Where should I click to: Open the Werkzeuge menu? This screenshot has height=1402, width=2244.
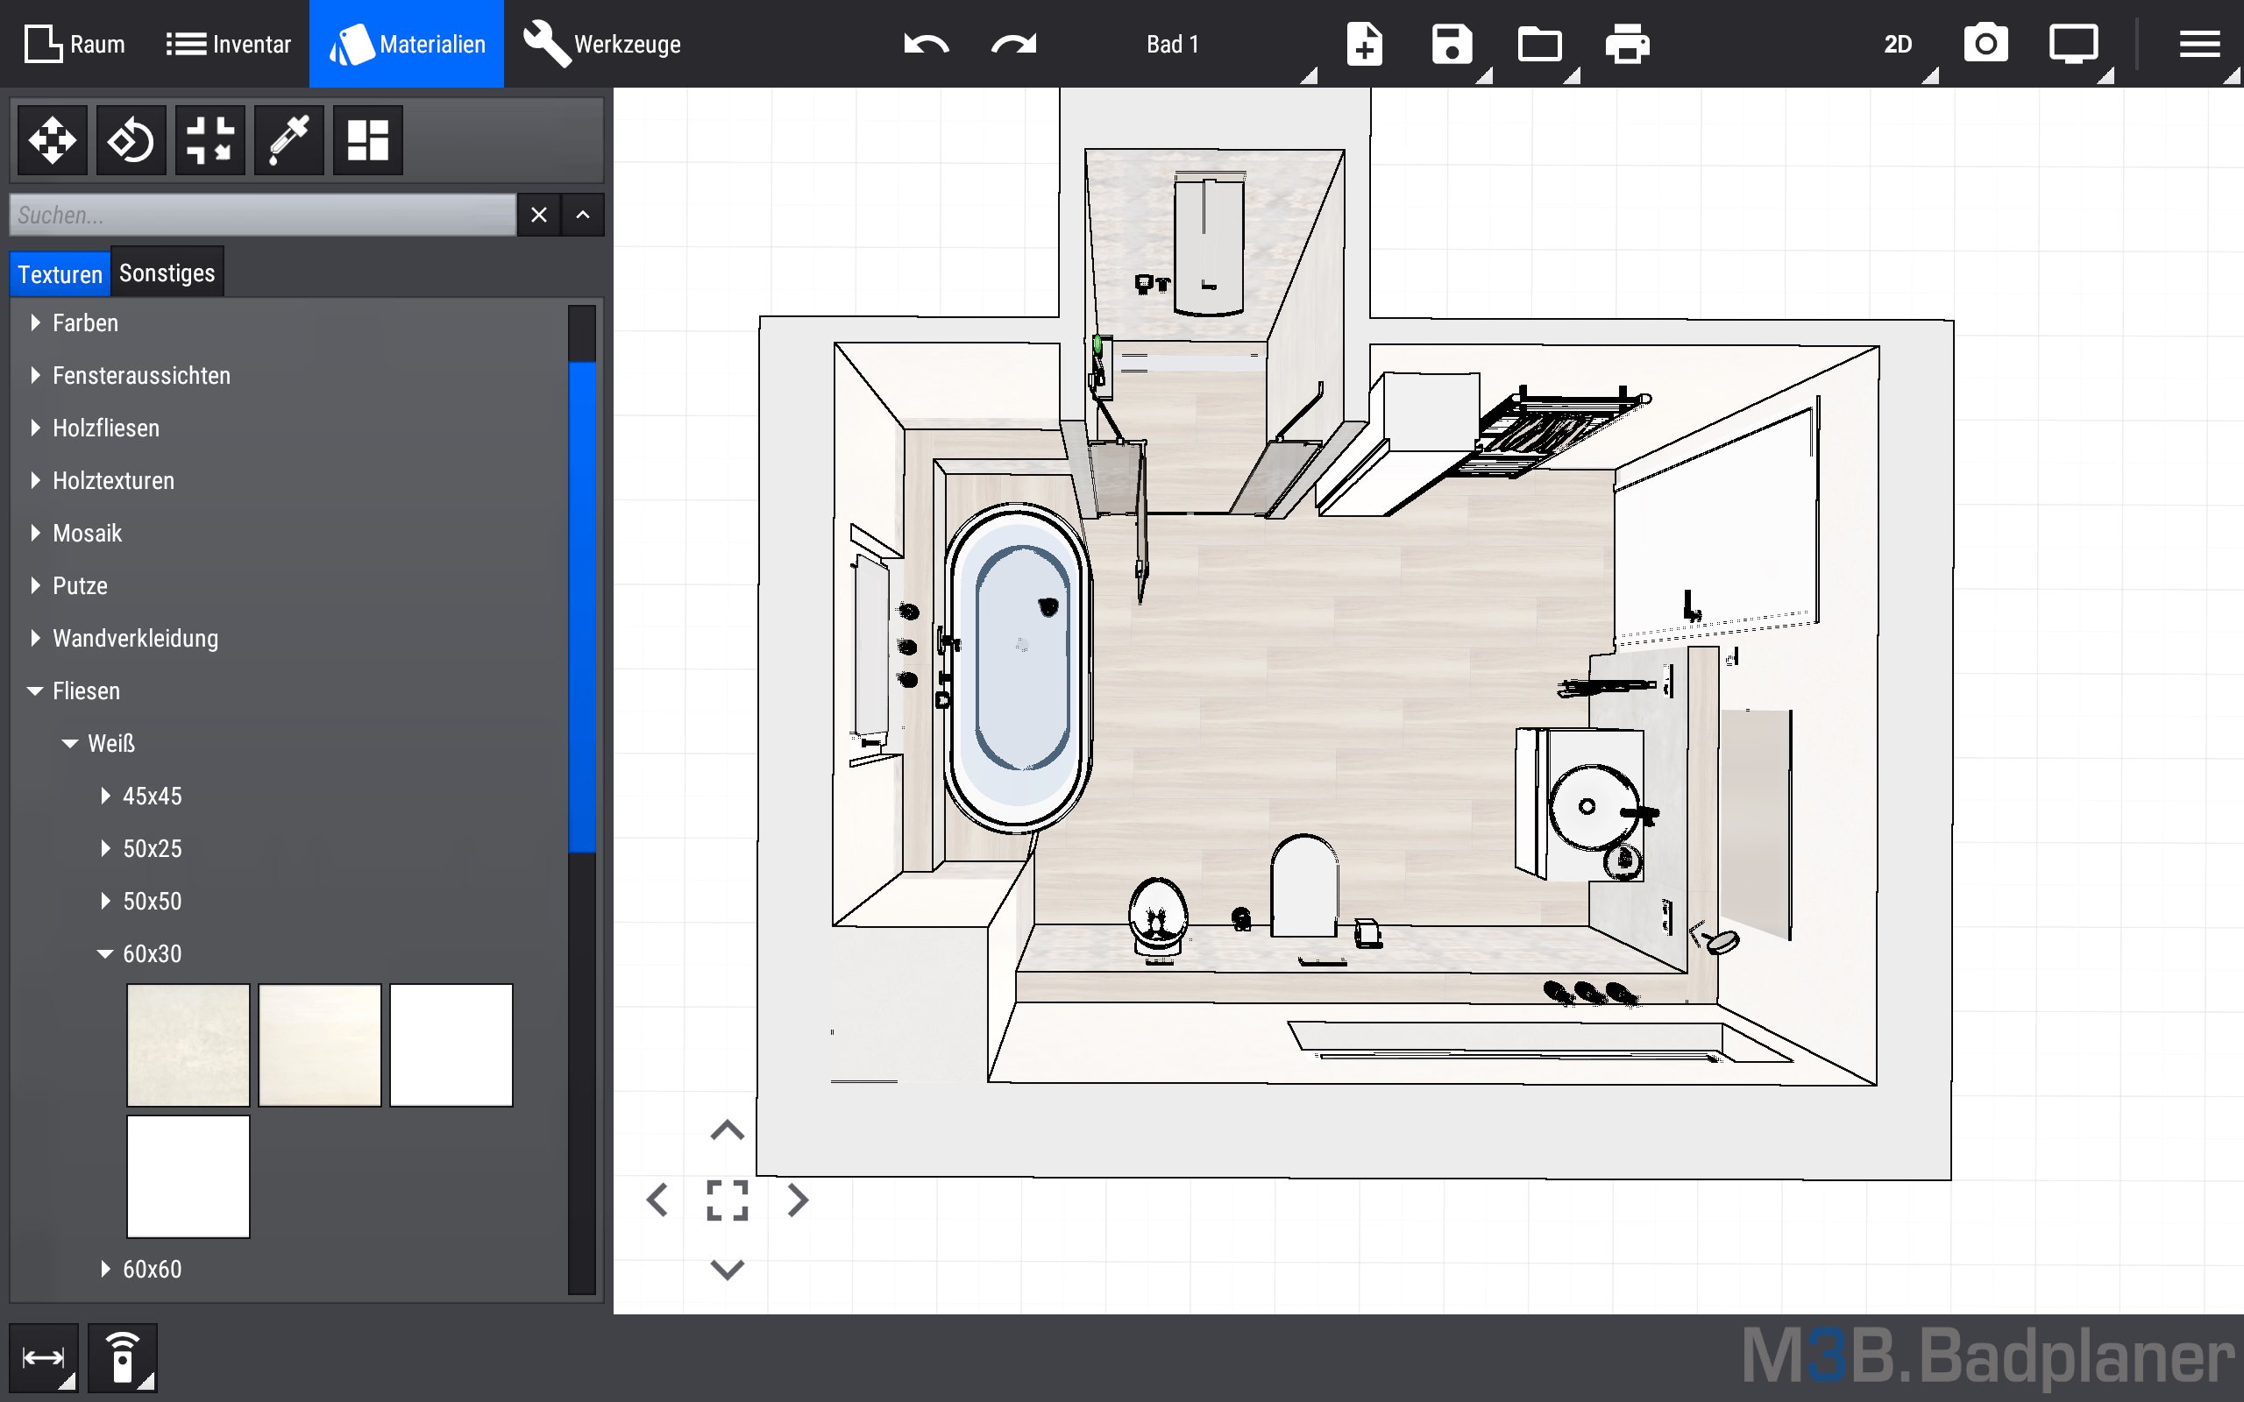click(603, 44)
